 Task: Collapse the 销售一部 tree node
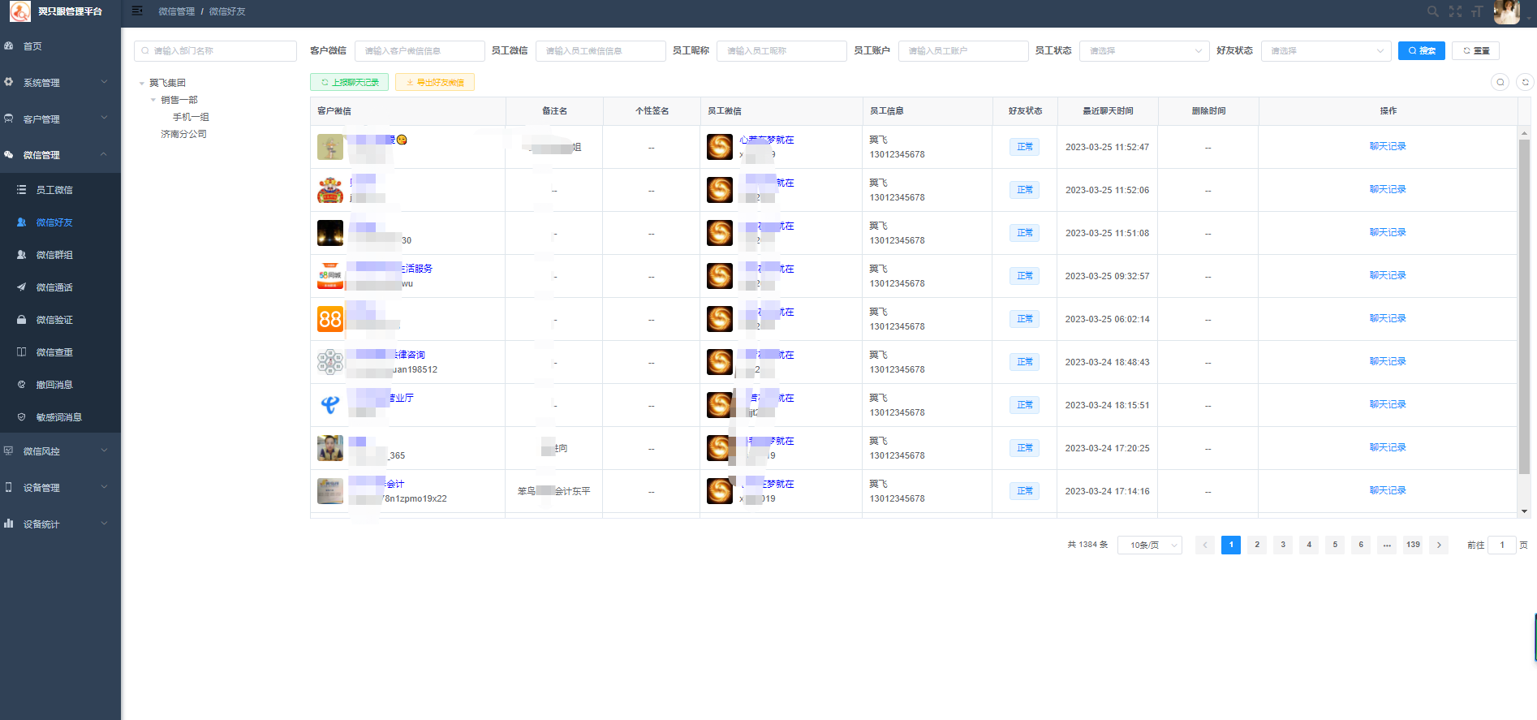(x=153, y=100)
